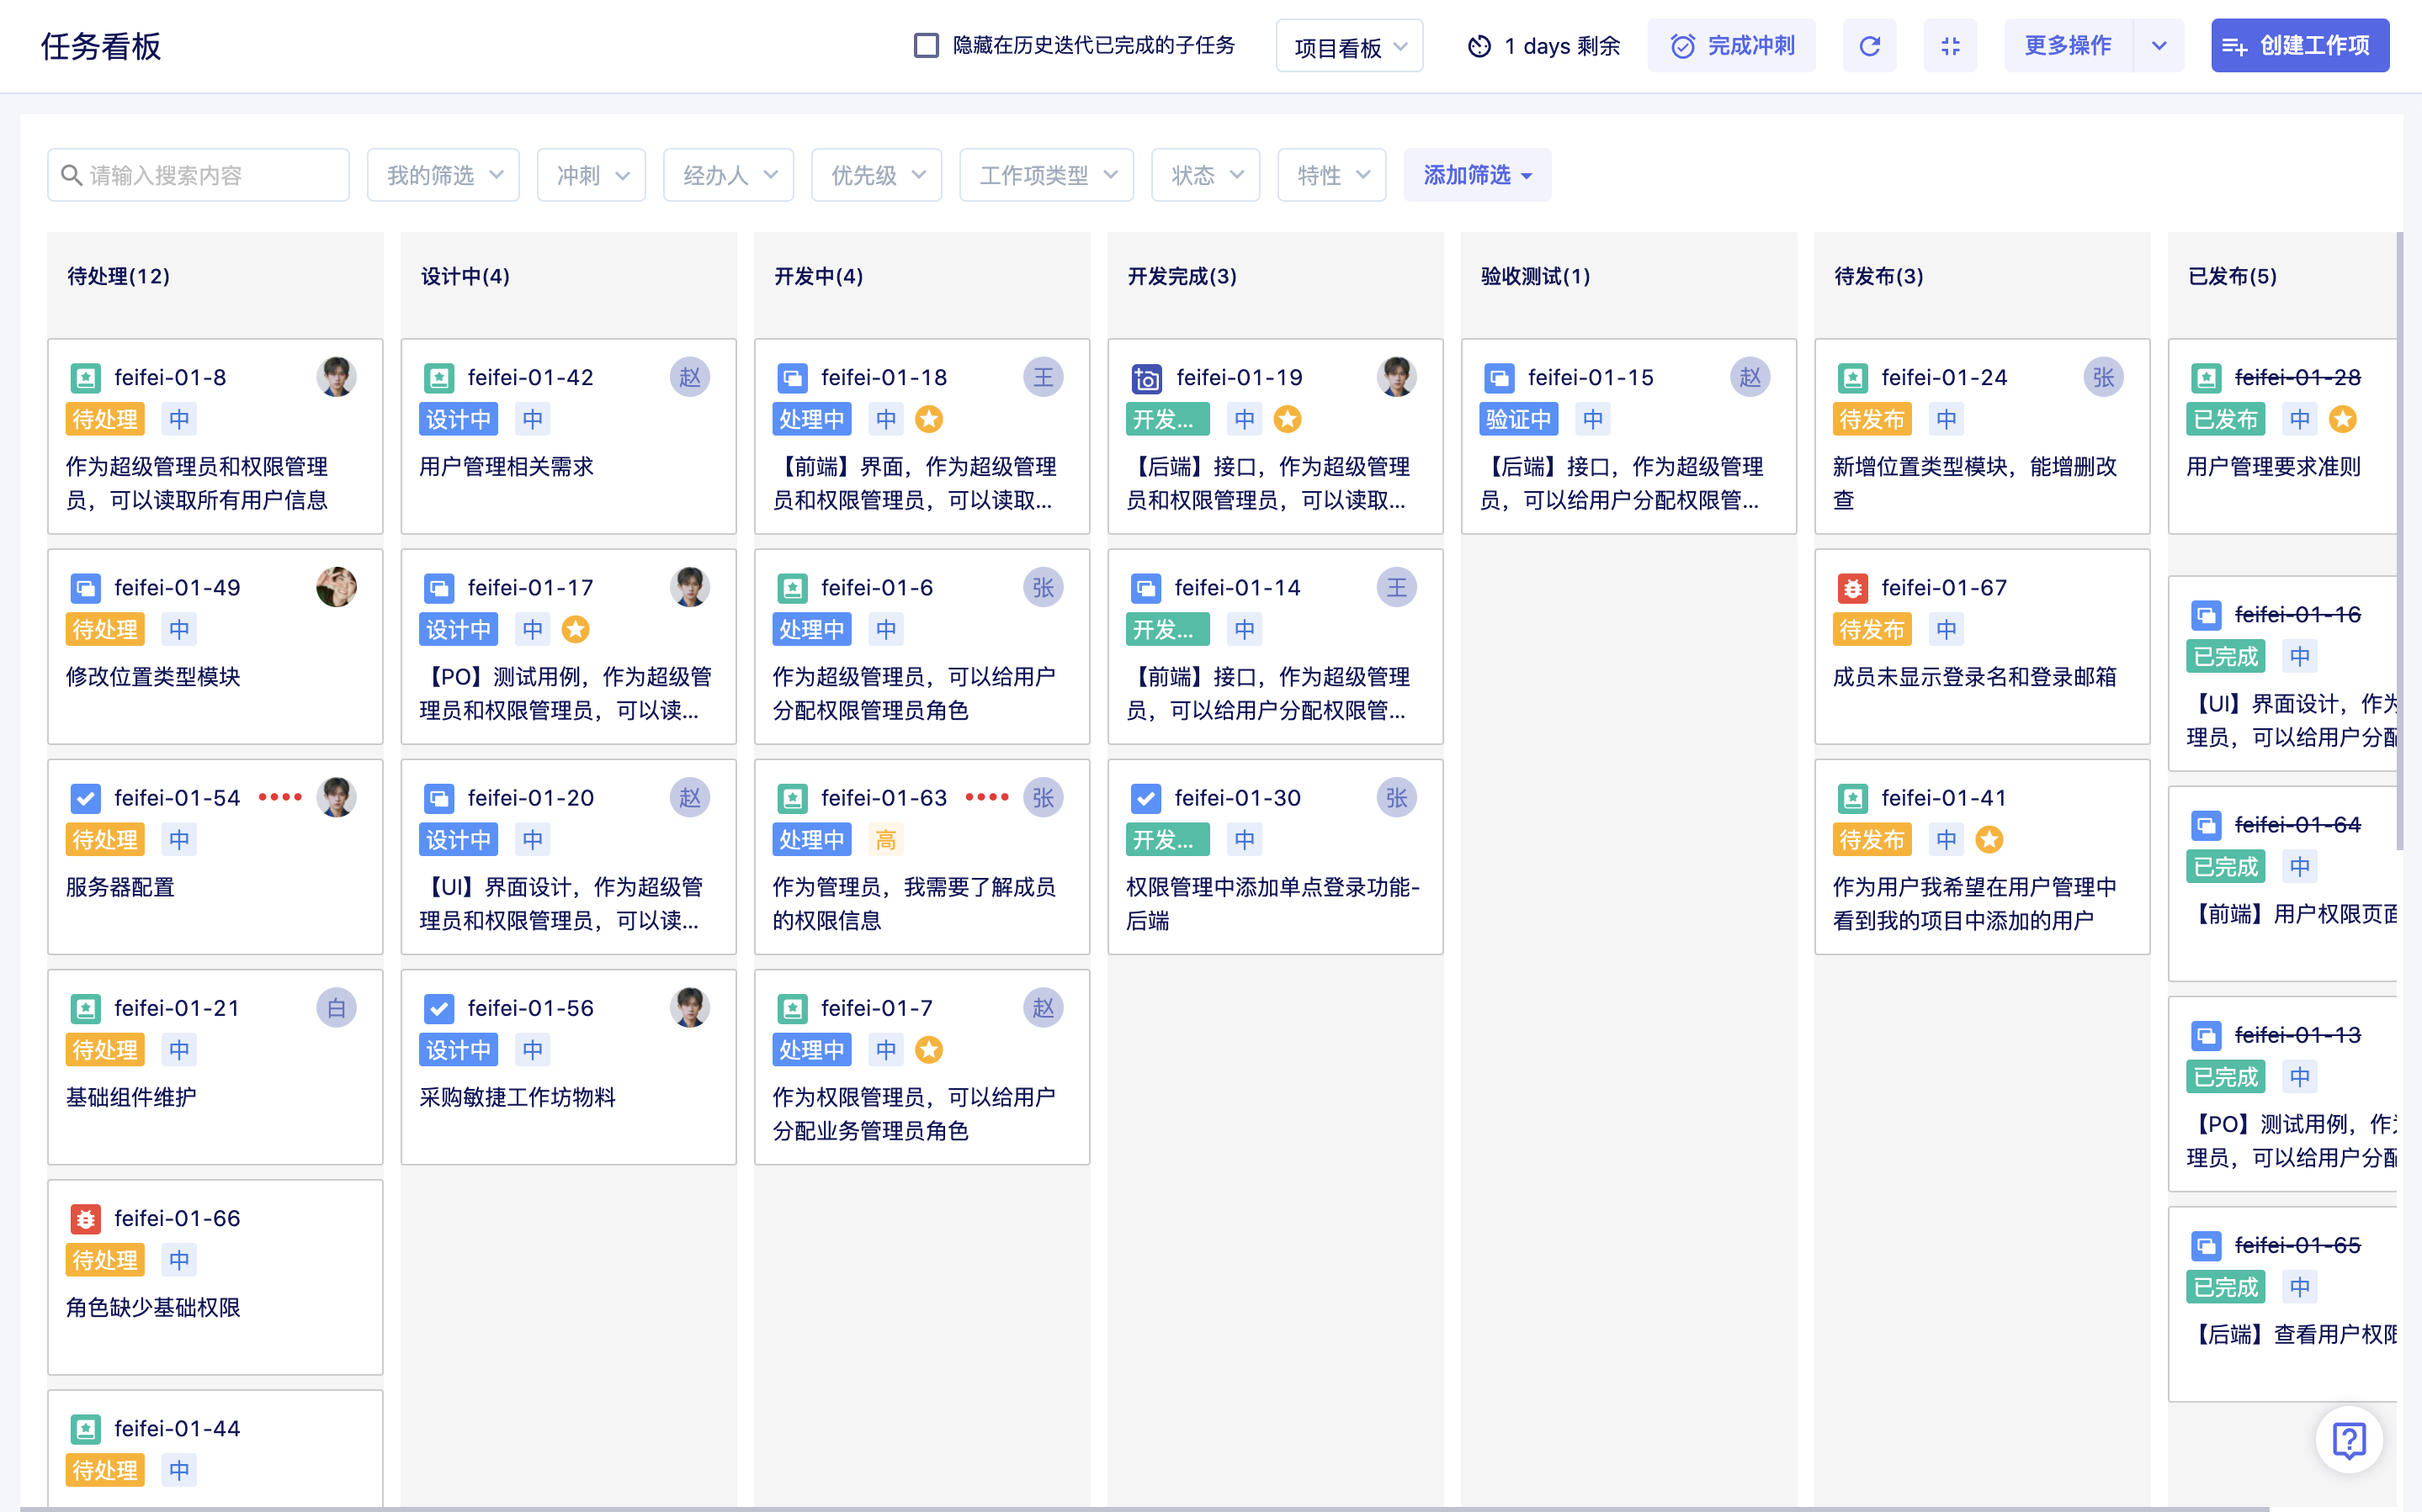Click the bug type icon on feifei-01-66

(x=85, y=1219)
